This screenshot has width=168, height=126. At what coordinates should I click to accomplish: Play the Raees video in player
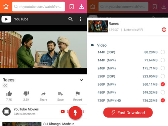click(x=43, y=50)
